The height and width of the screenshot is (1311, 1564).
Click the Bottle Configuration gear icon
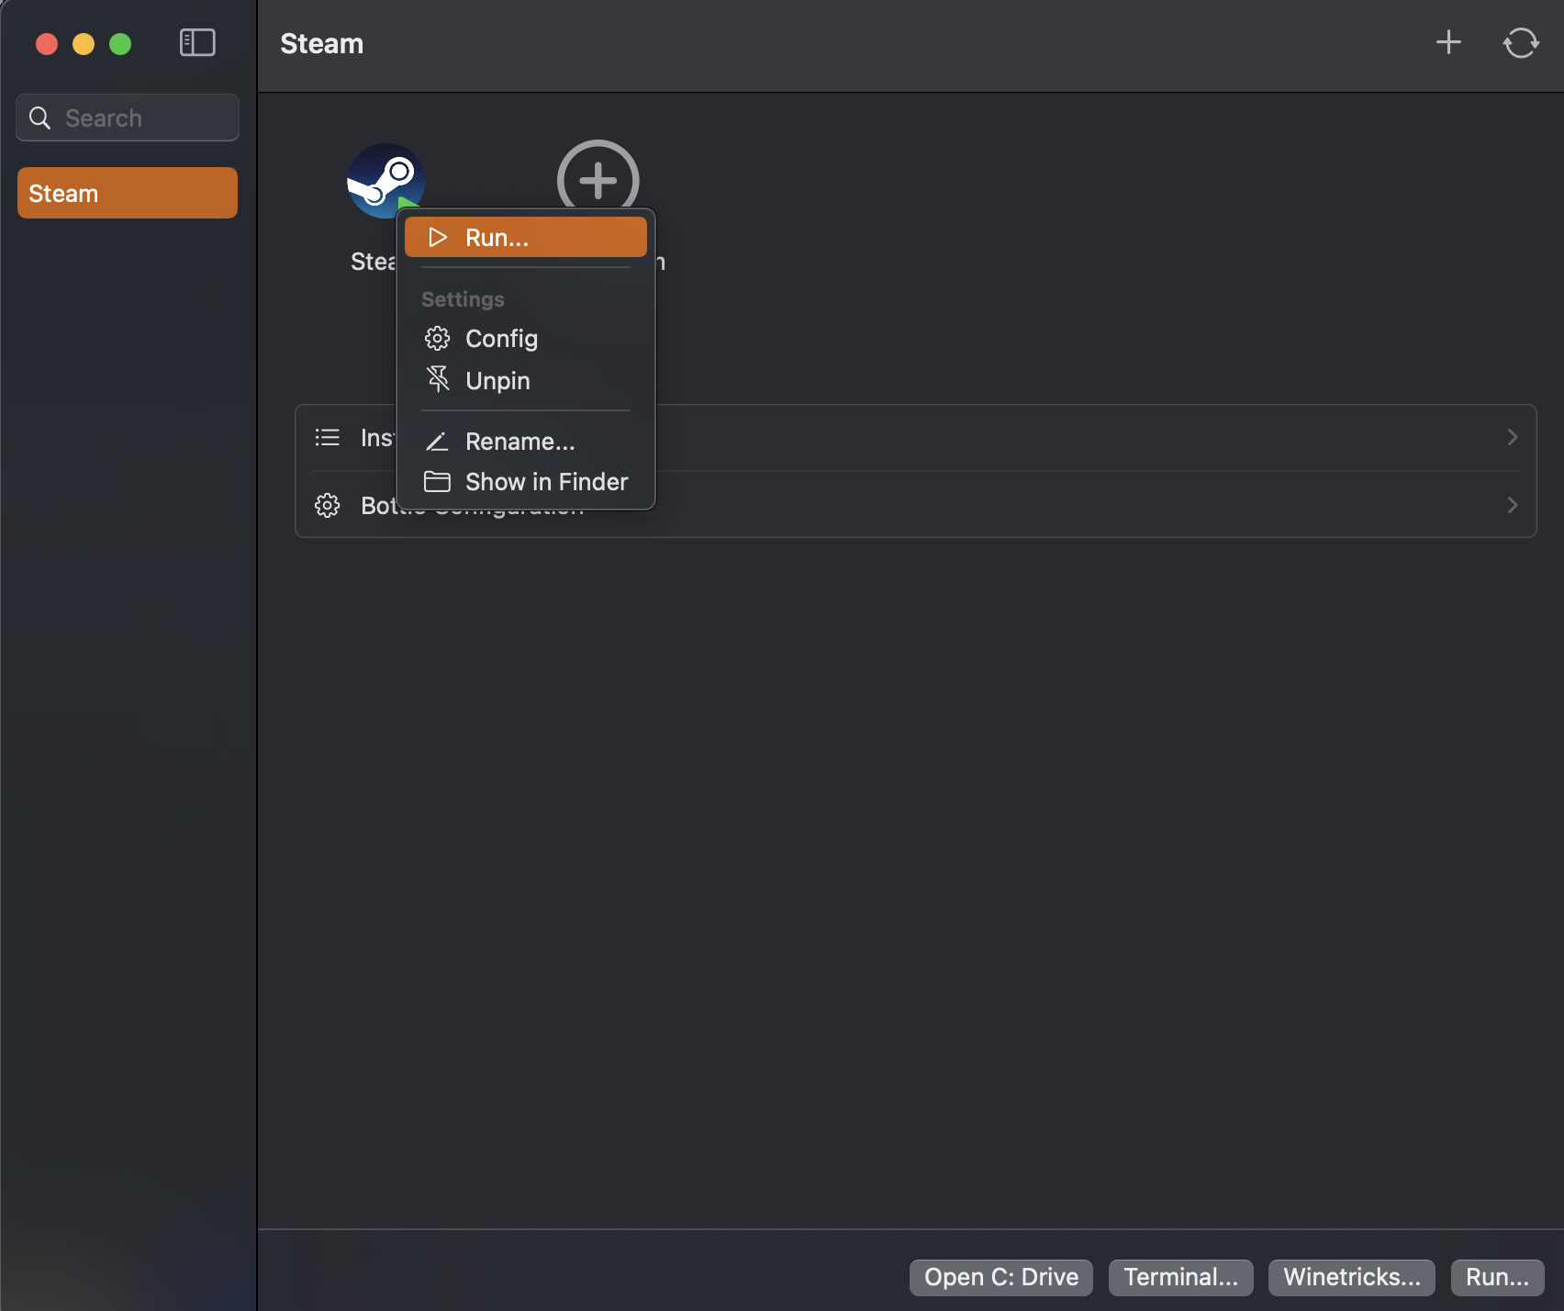pos(328,505)
